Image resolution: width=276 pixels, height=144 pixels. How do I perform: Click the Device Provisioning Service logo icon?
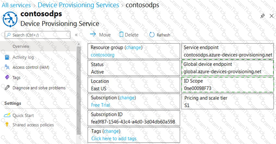[10, 19]
